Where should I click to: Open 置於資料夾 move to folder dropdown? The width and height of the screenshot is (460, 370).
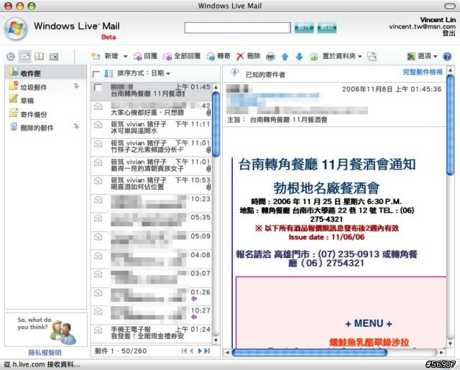(336, 56)
